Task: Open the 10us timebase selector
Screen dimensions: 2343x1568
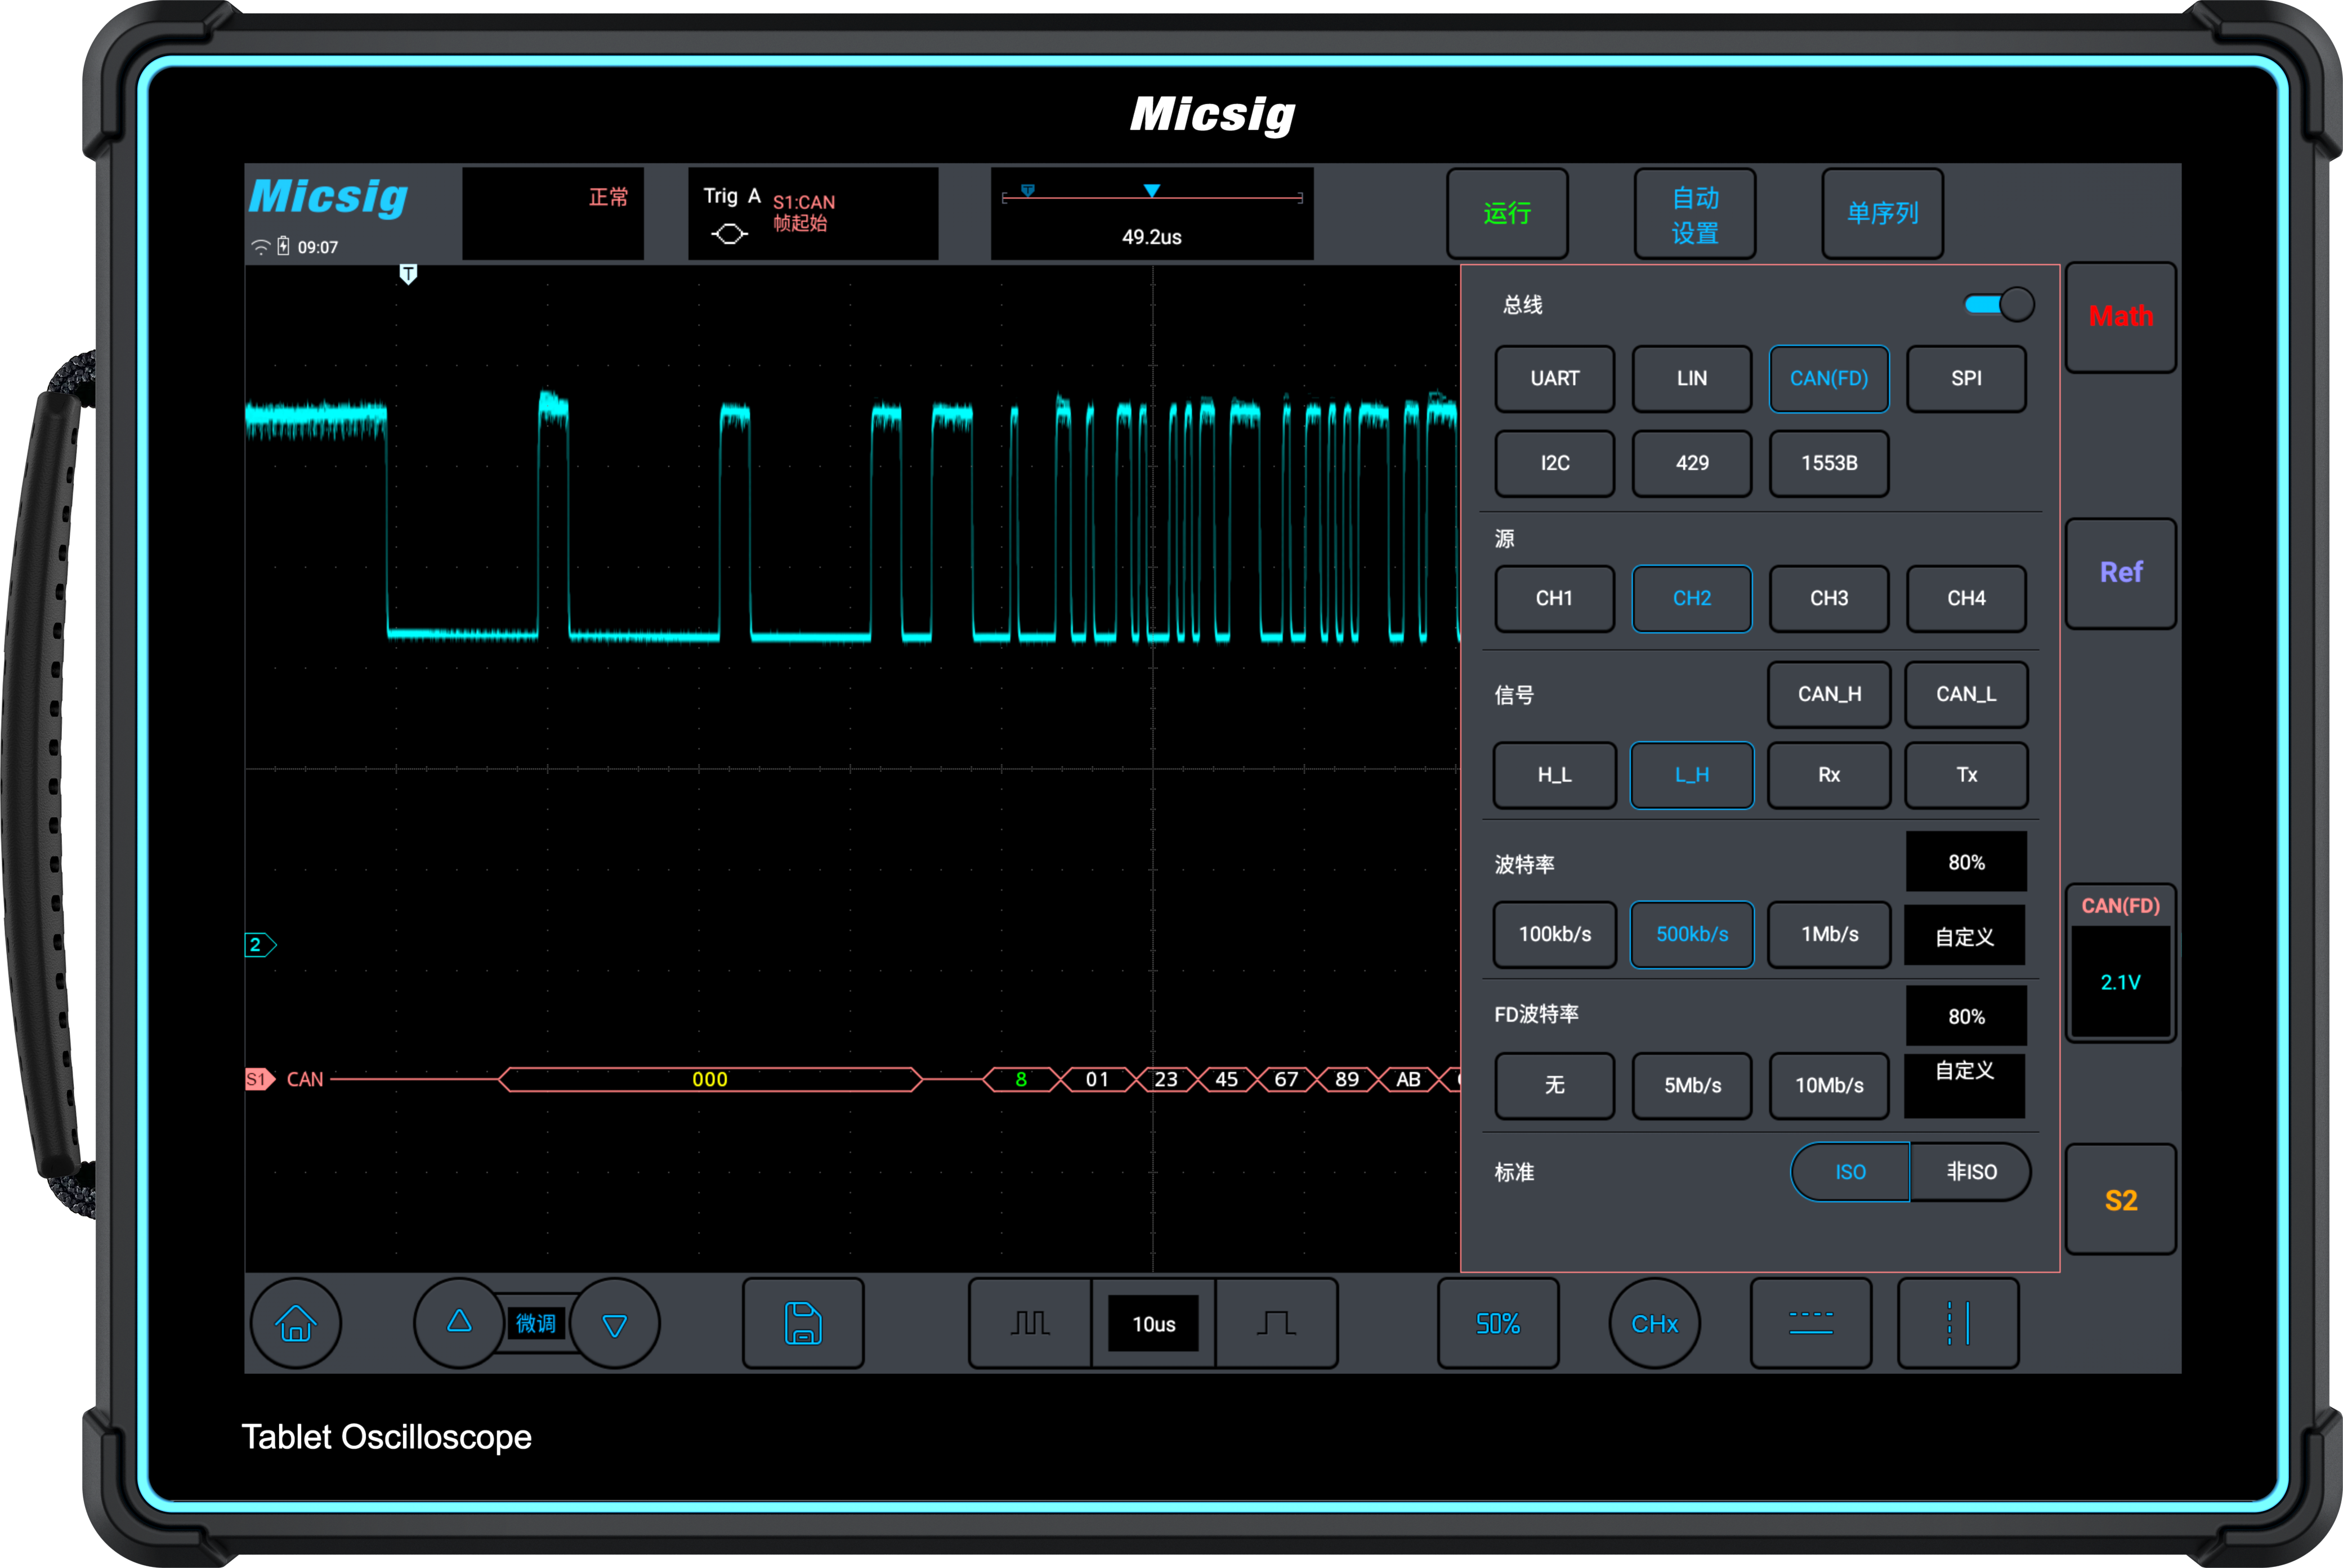Action: (1153, 1323)
